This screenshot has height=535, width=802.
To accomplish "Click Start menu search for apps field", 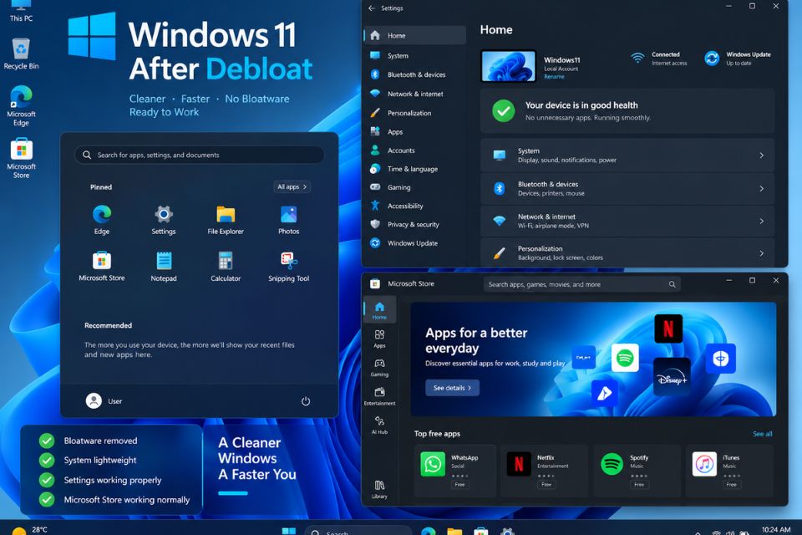I will point(200,155).
